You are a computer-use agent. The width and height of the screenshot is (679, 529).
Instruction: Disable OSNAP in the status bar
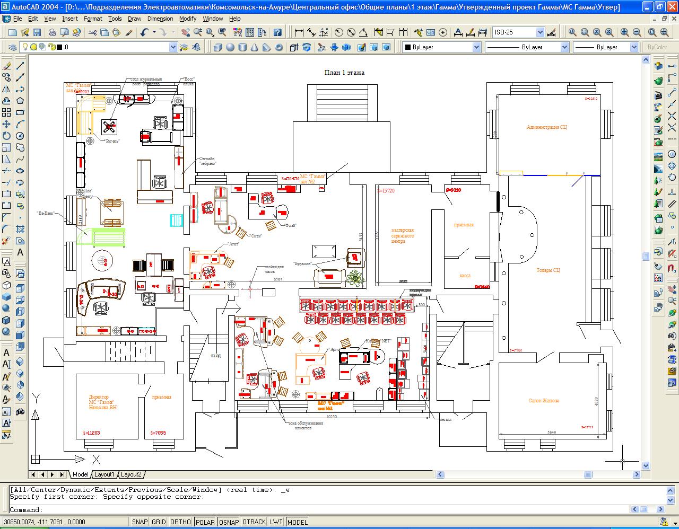229,522
